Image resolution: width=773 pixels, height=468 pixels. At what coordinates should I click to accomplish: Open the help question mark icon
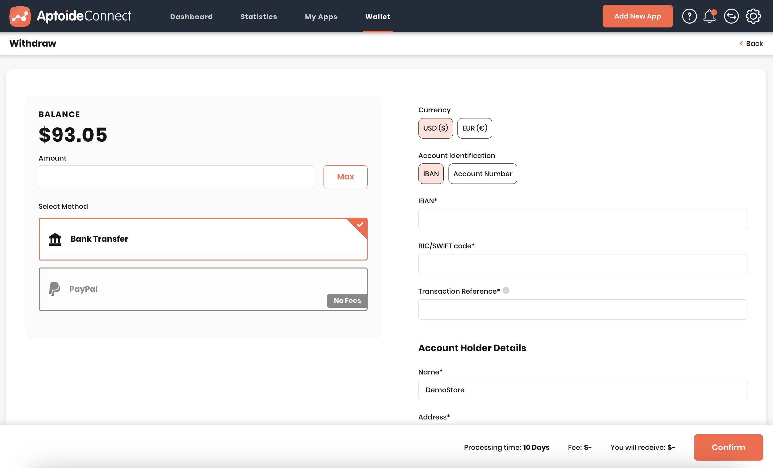click(x=689, y=16)
